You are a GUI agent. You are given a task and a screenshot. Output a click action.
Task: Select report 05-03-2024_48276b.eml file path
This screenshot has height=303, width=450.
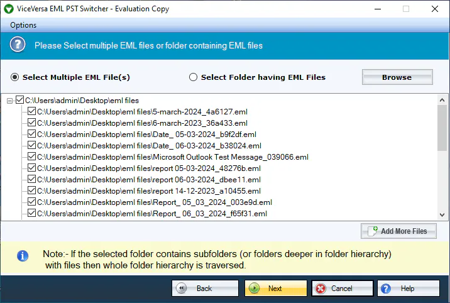(x=149, y=168)
